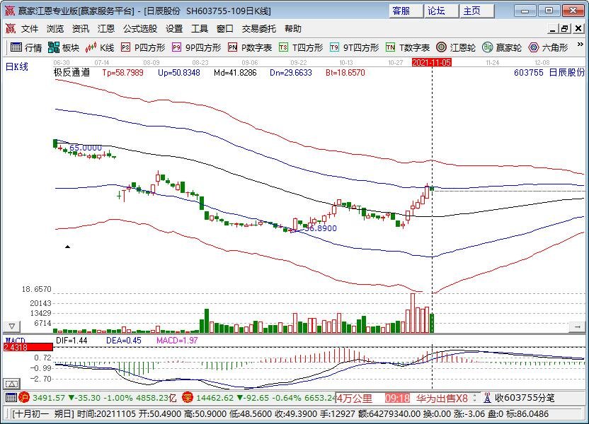Screen dimensions: 589x424
Task: Click the 极反通道 indicator label
Action: pyautogui.click(x=72, y=72)
